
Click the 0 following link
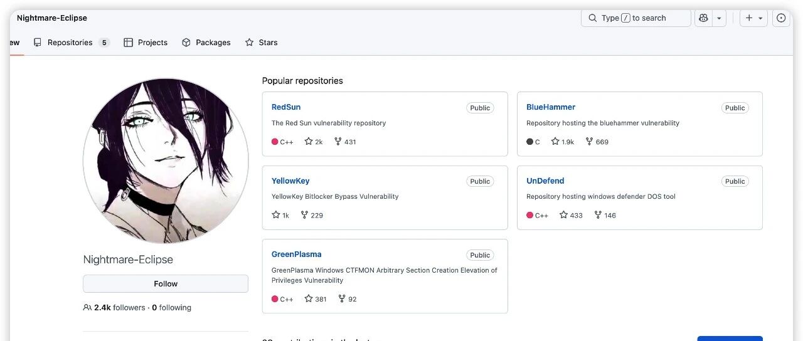(172, 308)
